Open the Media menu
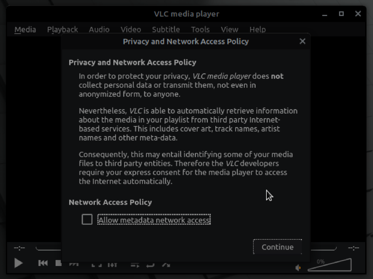 [25, 29]
